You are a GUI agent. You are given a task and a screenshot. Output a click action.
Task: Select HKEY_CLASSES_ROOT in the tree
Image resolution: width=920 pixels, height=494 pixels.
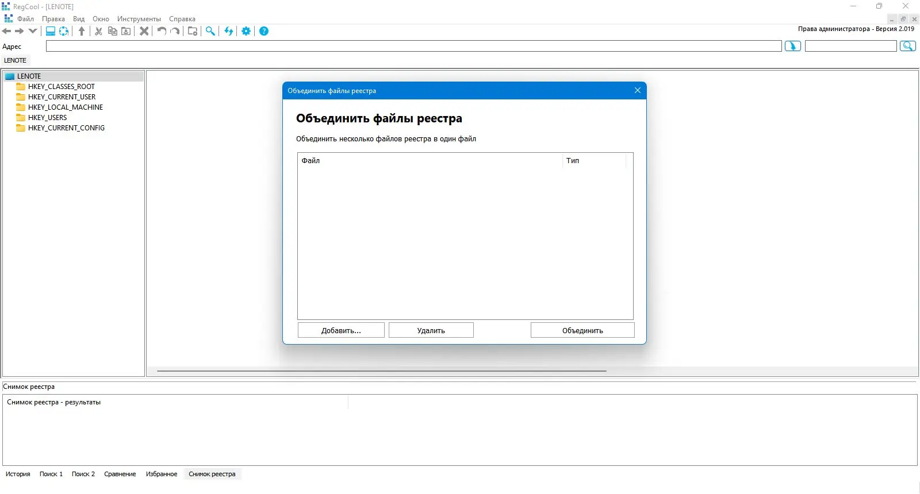[x=62, y=87]
